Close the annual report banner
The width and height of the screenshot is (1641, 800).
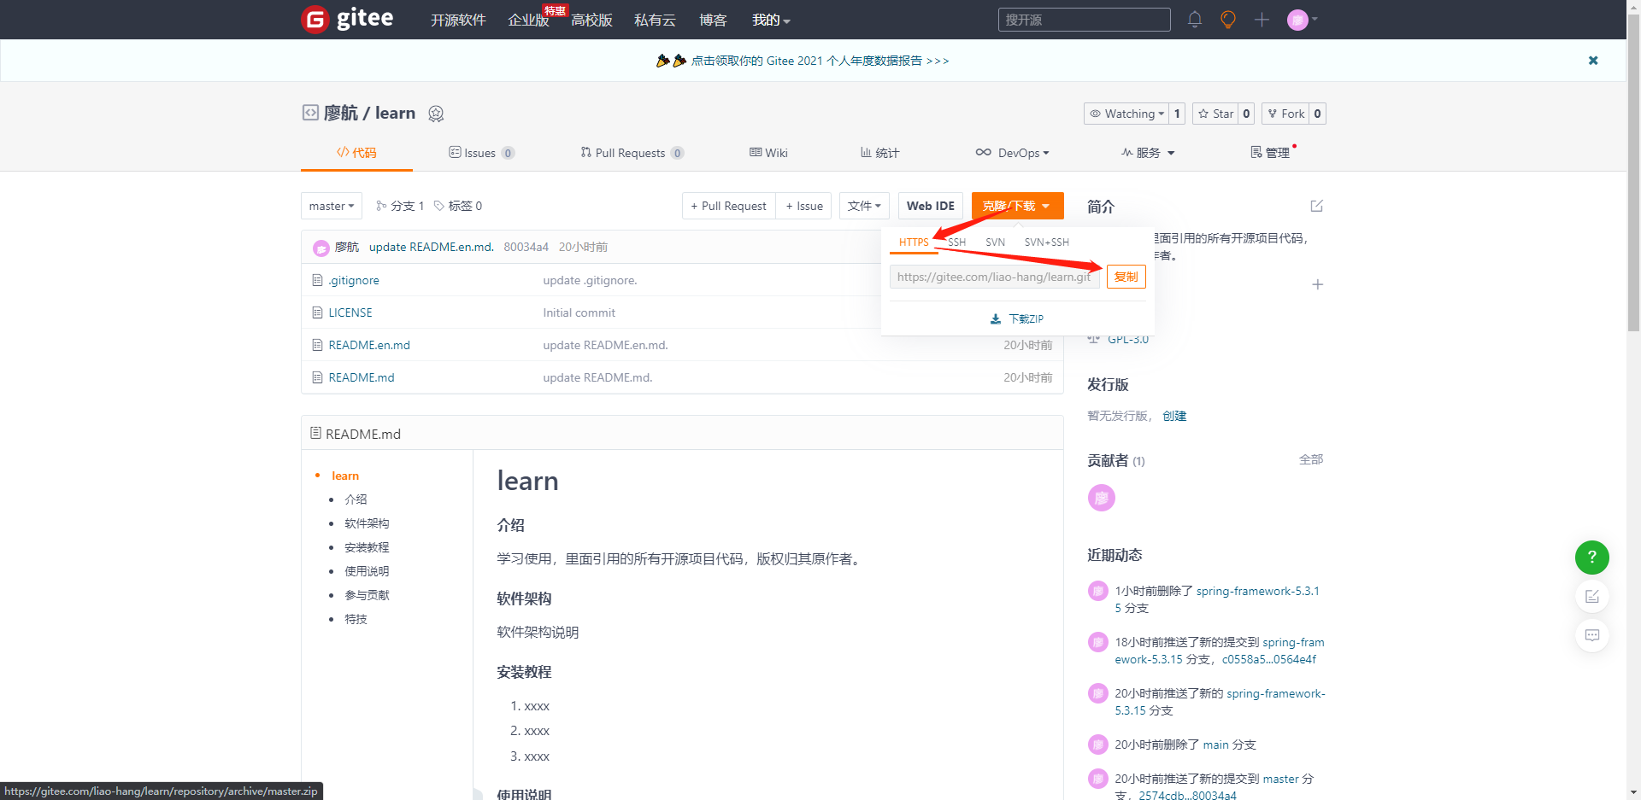coord(1593,61)
